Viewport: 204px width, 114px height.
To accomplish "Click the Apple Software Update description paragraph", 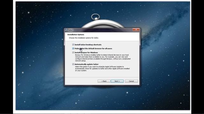I will (x=102, y=69).
